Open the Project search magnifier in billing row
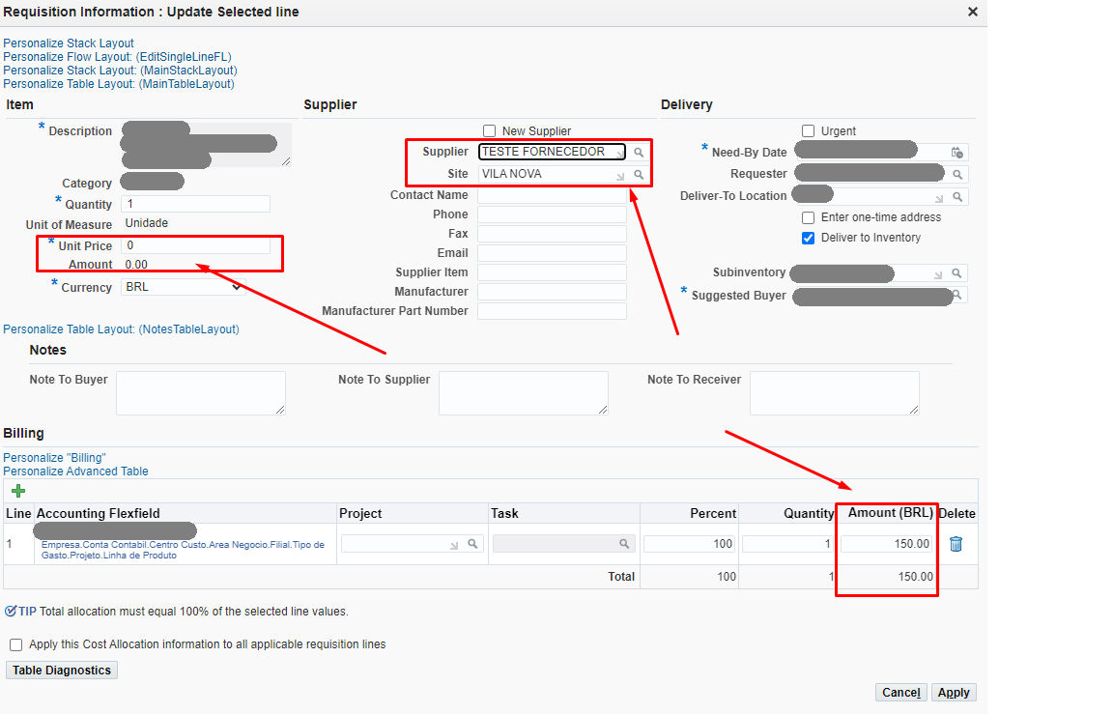Image resolution: width=1113 pixels, height=714 pixels. click(x=472, y=544)
